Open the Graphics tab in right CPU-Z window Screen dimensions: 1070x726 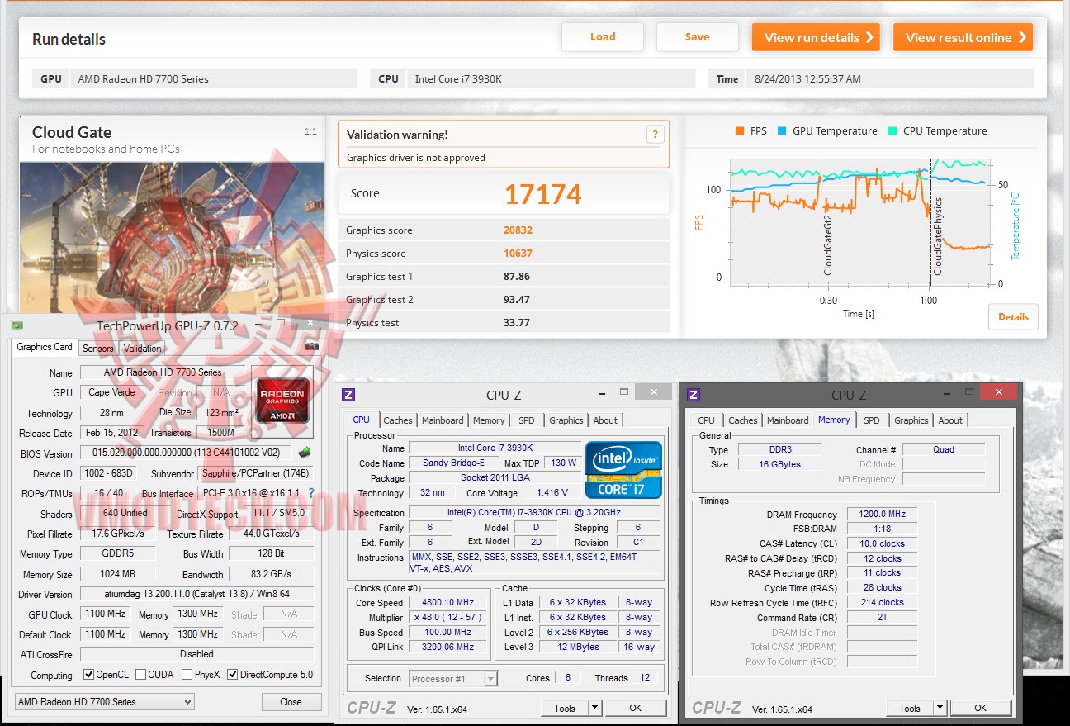tap(911, 420)
